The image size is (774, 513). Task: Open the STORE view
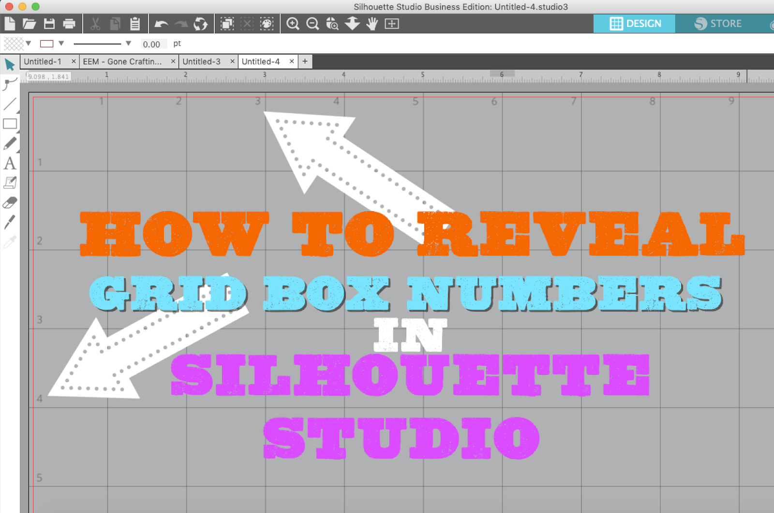[x=718, y=23]
